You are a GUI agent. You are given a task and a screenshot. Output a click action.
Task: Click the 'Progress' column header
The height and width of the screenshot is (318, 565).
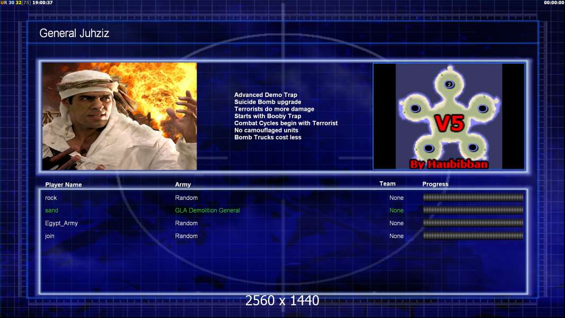click(435, 184)
